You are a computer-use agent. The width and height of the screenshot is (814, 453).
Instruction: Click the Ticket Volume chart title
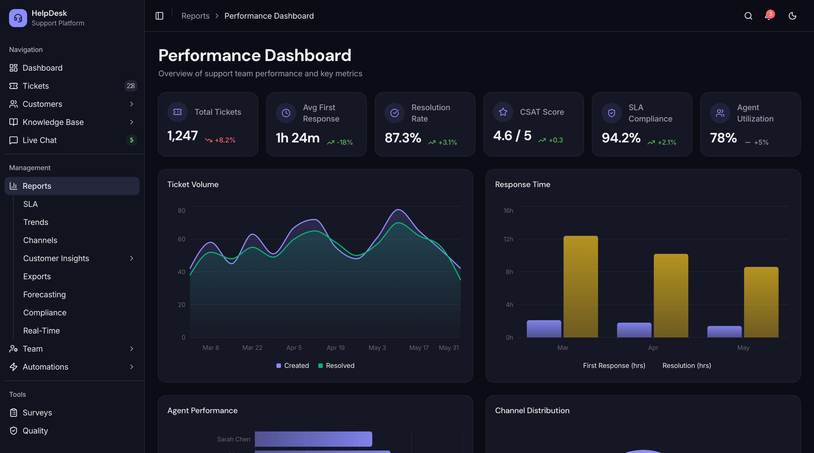coord(193,184)
